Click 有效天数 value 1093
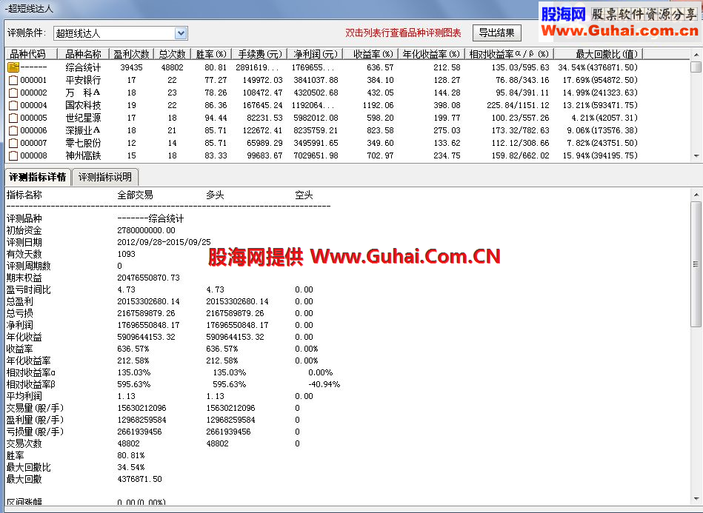 point(126,254)
